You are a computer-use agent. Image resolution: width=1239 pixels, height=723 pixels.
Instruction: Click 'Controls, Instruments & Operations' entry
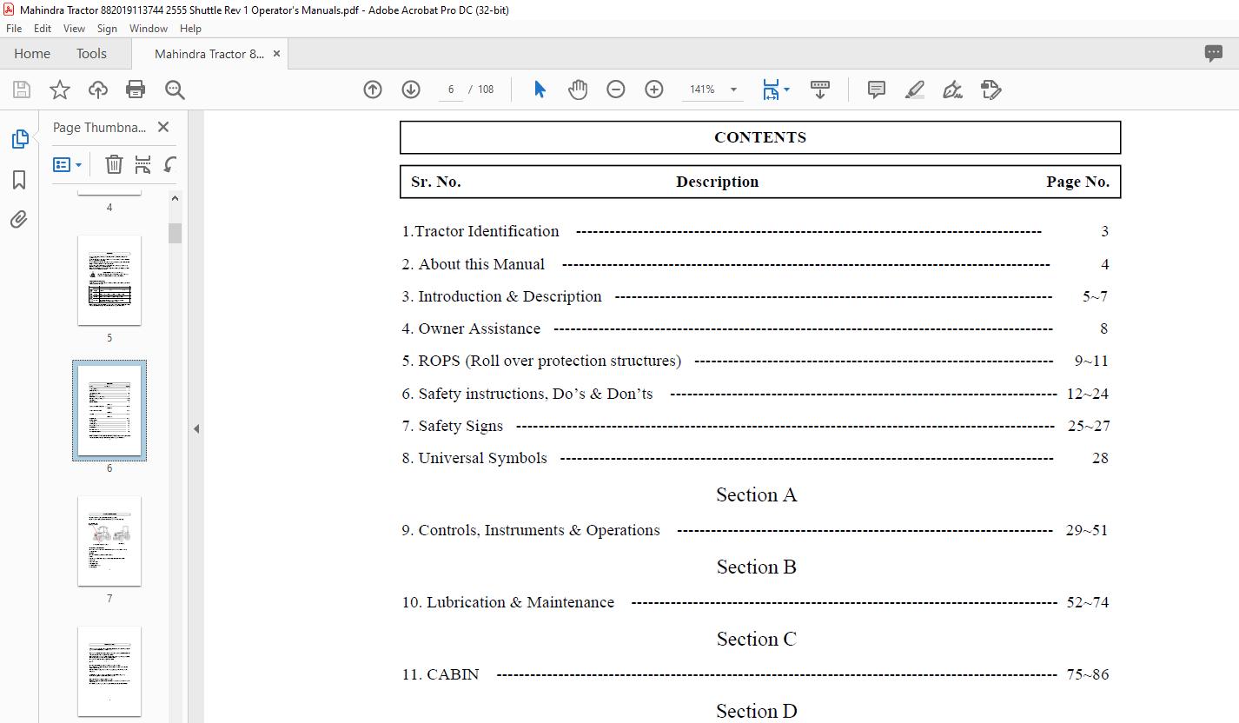click(x=531, y=530)
